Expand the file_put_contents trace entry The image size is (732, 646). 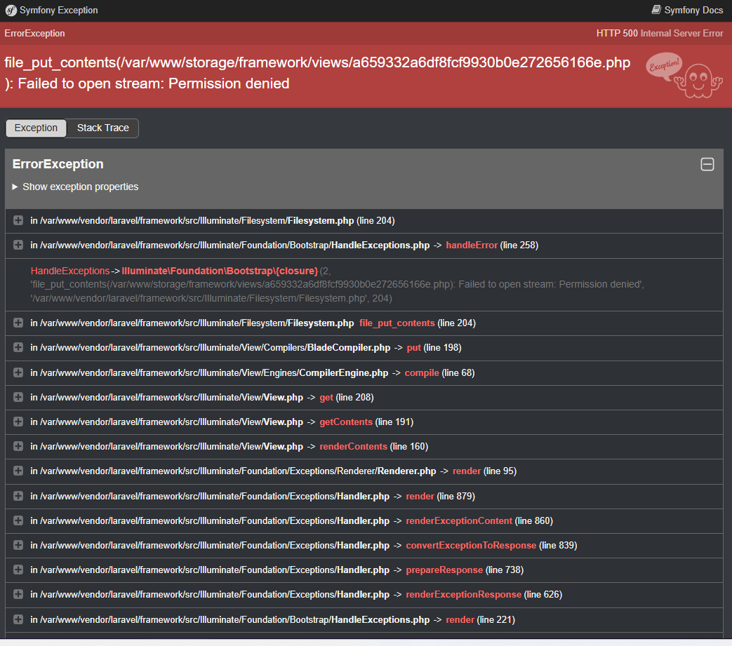(x=18, y=323)
